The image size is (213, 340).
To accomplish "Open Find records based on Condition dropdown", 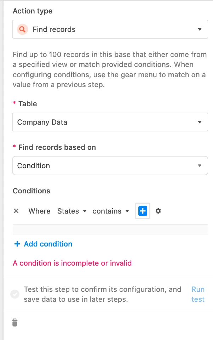I will point(110,166).
